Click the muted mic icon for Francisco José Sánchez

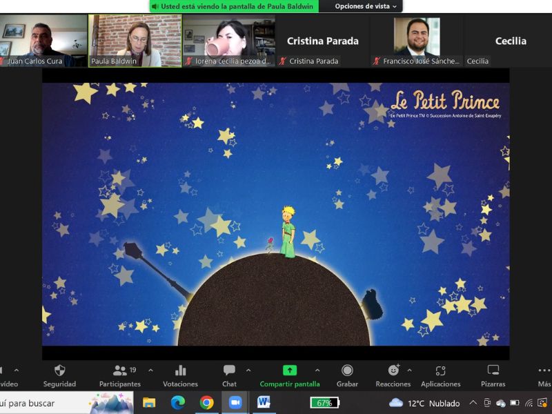click(376, 61)
